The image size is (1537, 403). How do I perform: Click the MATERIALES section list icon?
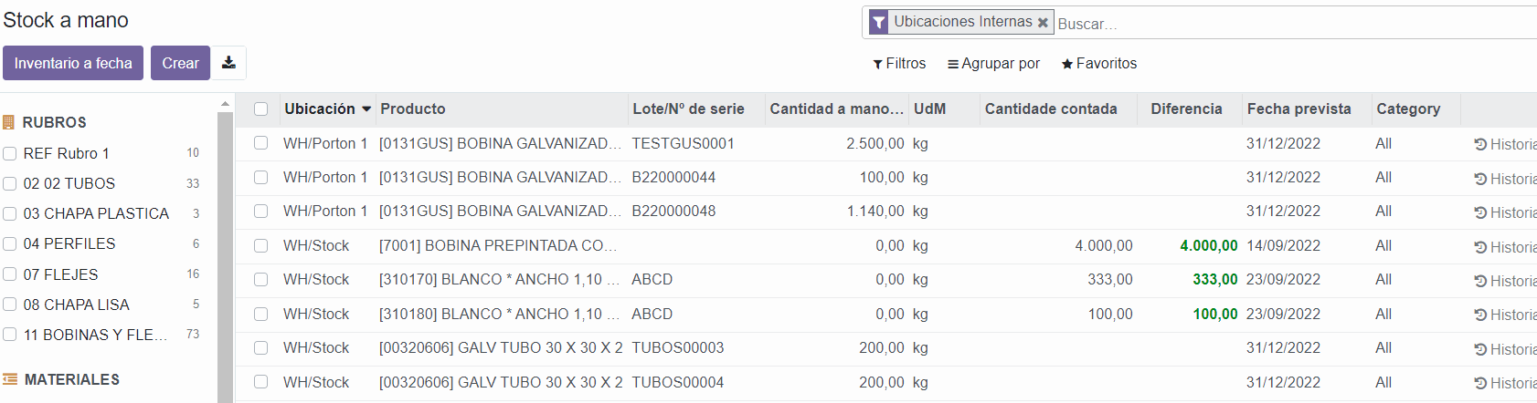(x=10, y=379)
